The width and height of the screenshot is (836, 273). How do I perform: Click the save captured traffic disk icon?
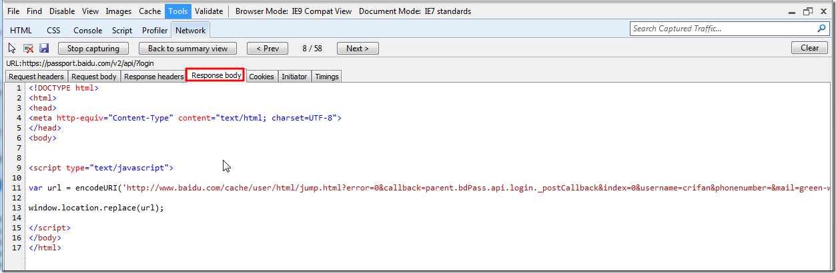click(44, 48)
